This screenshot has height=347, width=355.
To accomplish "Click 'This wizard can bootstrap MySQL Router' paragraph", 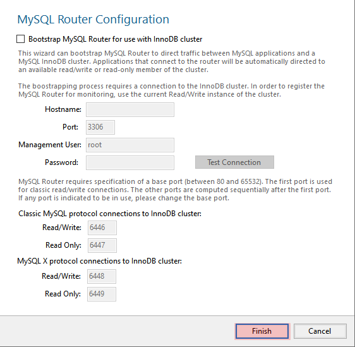I will [172, 61].
